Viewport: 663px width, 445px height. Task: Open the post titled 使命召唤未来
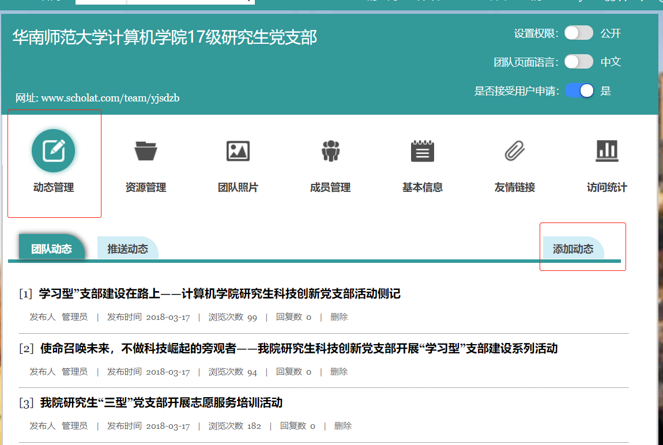pos(299,349)
